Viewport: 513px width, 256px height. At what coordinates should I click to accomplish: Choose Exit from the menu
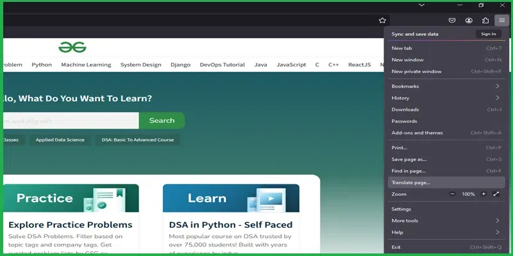pos(446,247)
